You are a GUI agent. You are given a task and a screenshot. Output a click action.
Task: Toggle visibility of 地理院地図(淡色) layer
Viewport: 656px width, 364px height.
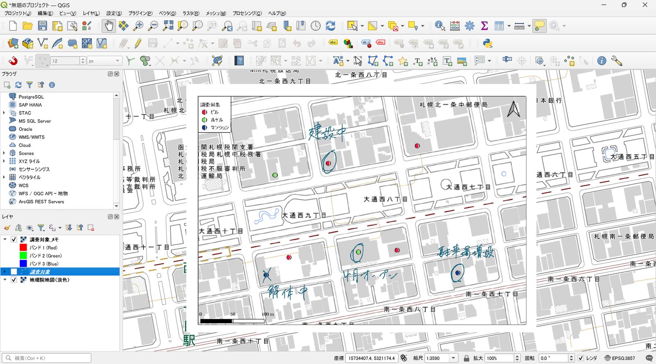[x=14, y=280]
